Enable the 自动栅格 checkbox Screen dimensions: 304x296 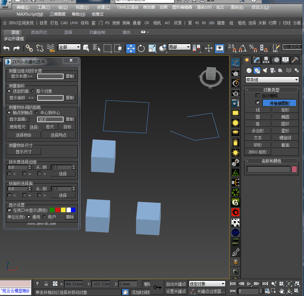(258, 96)
